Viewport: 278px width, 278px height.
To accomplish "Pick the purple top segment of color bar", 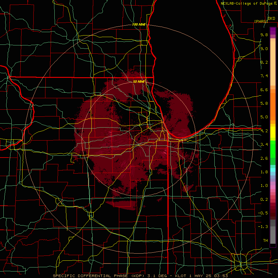I will point(273,31).
